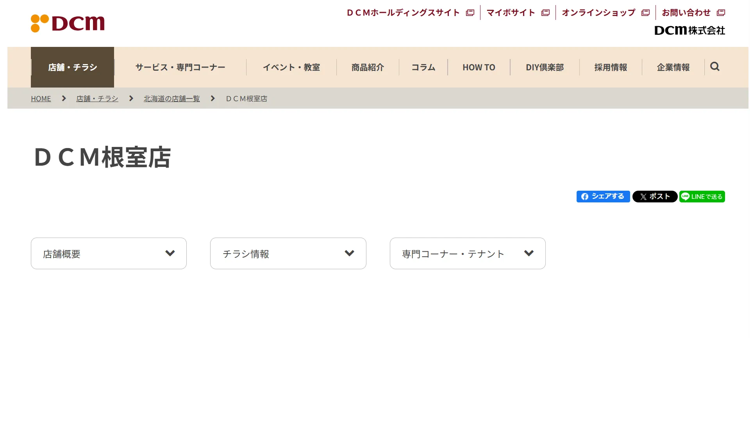The image size is (750, 422).
Task: Share page via Facebook シェアする button
Action: [603, 197]
